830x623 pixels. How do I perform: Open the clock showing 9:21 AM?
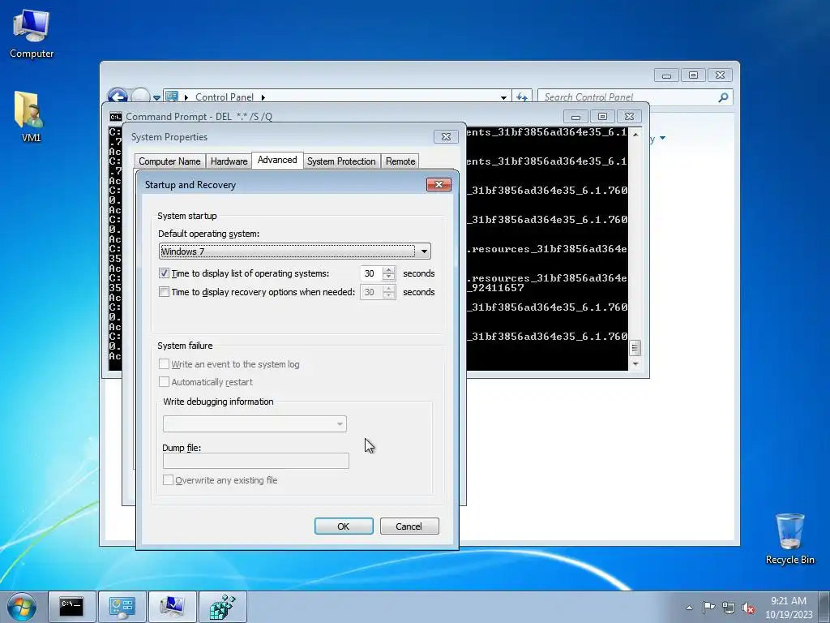[x=789, y=607]
